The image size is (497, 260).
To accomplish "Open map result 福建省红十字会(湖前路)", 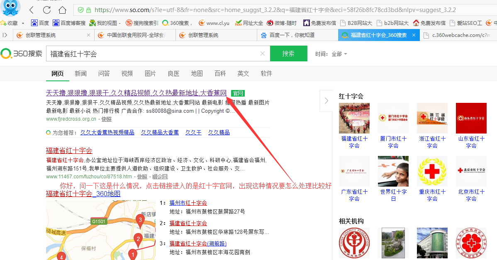I will pyautogui.click(x=198, y=243).
